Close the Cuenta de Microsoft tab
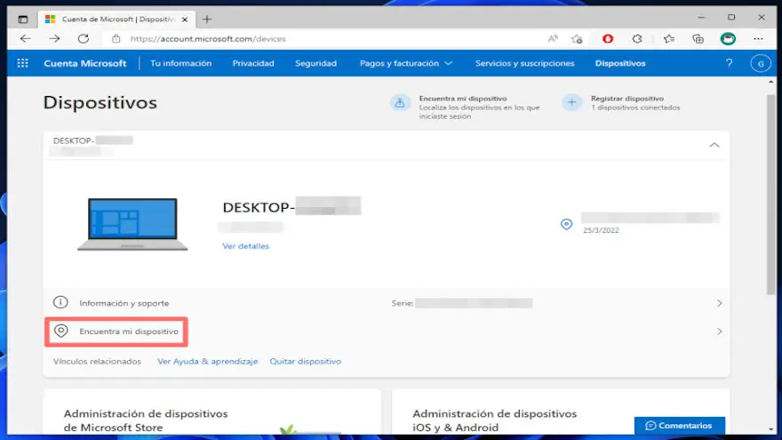Screen dimensions: 782x440 (x=185, y=20)
